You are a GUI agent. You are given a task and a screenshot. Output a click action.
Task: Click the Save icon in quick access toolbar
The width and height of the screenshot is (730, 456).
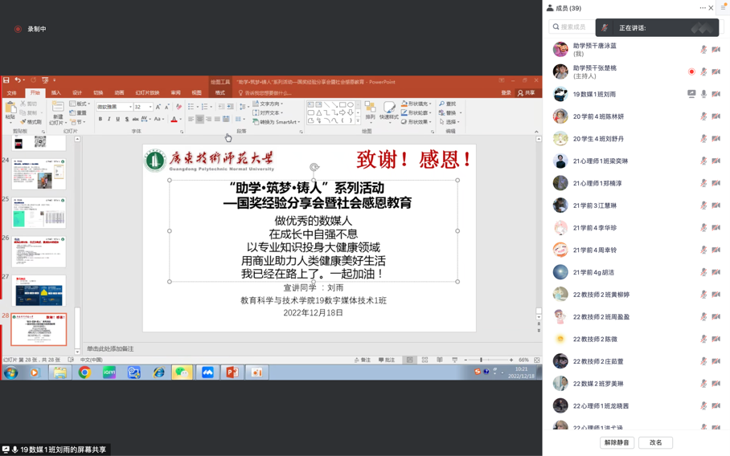pos(6,81)
